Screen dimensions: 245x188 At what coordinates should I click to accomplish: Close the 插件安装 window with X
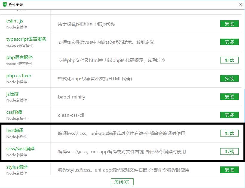pyautogui.click(x=240, y=4)
